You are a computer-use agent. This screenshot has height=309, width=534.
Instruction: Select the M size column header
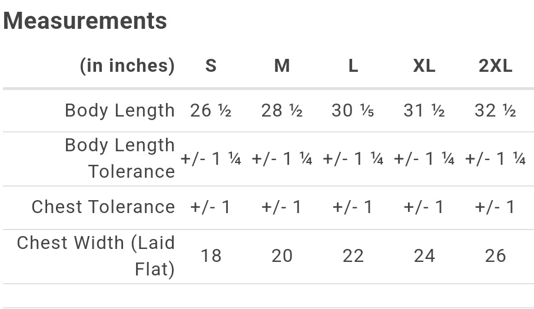(282, 66)
